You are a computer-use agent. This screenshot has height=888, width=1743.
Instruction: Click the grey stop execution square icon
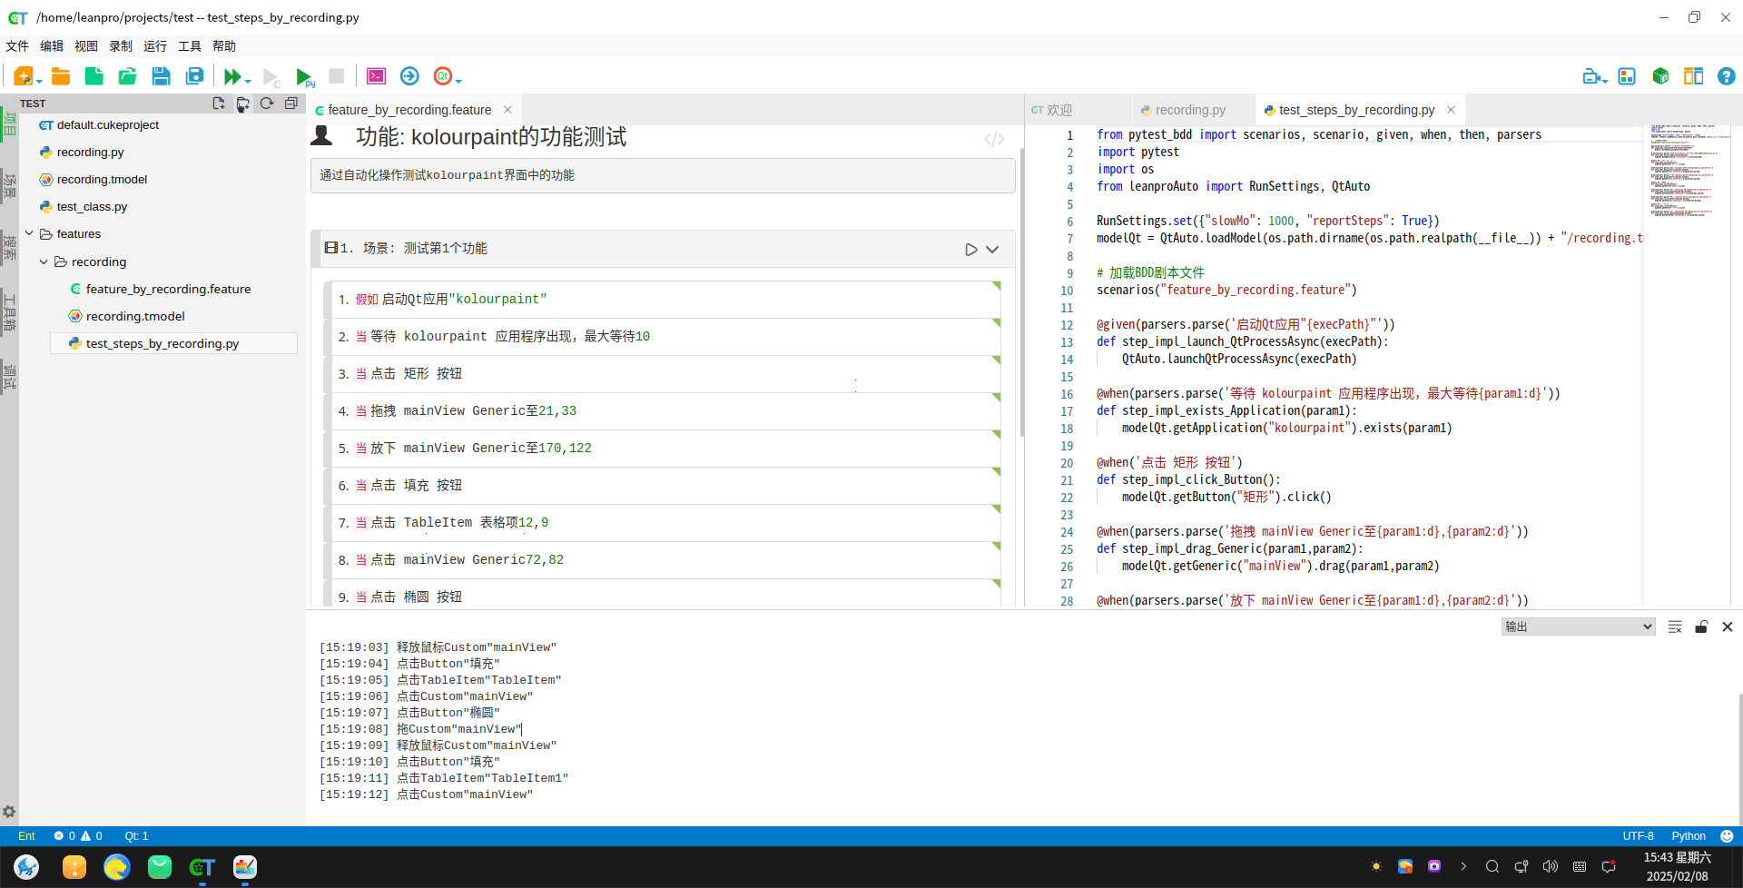[336, 76]
